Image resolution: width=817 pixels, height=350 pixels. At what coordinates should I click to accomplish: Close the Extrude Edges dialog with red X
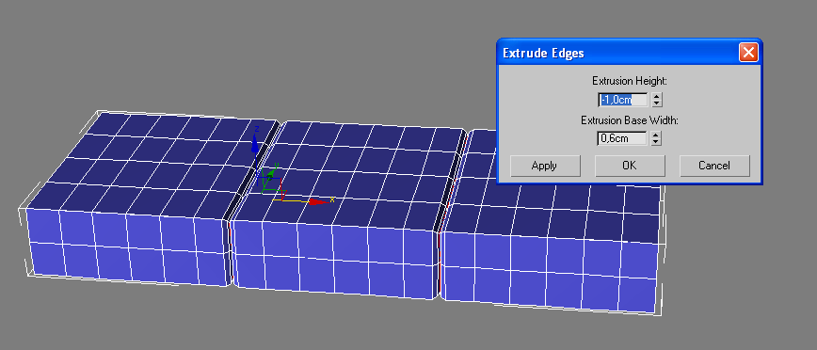[x=748, y=53]
